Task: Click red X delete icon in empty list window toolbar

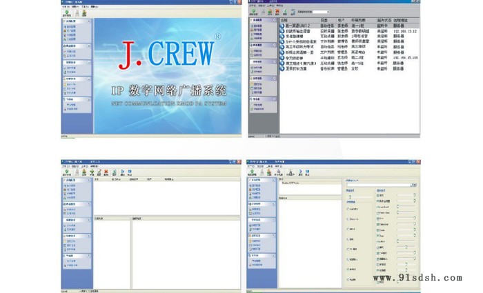Action: tap(106, 171)
